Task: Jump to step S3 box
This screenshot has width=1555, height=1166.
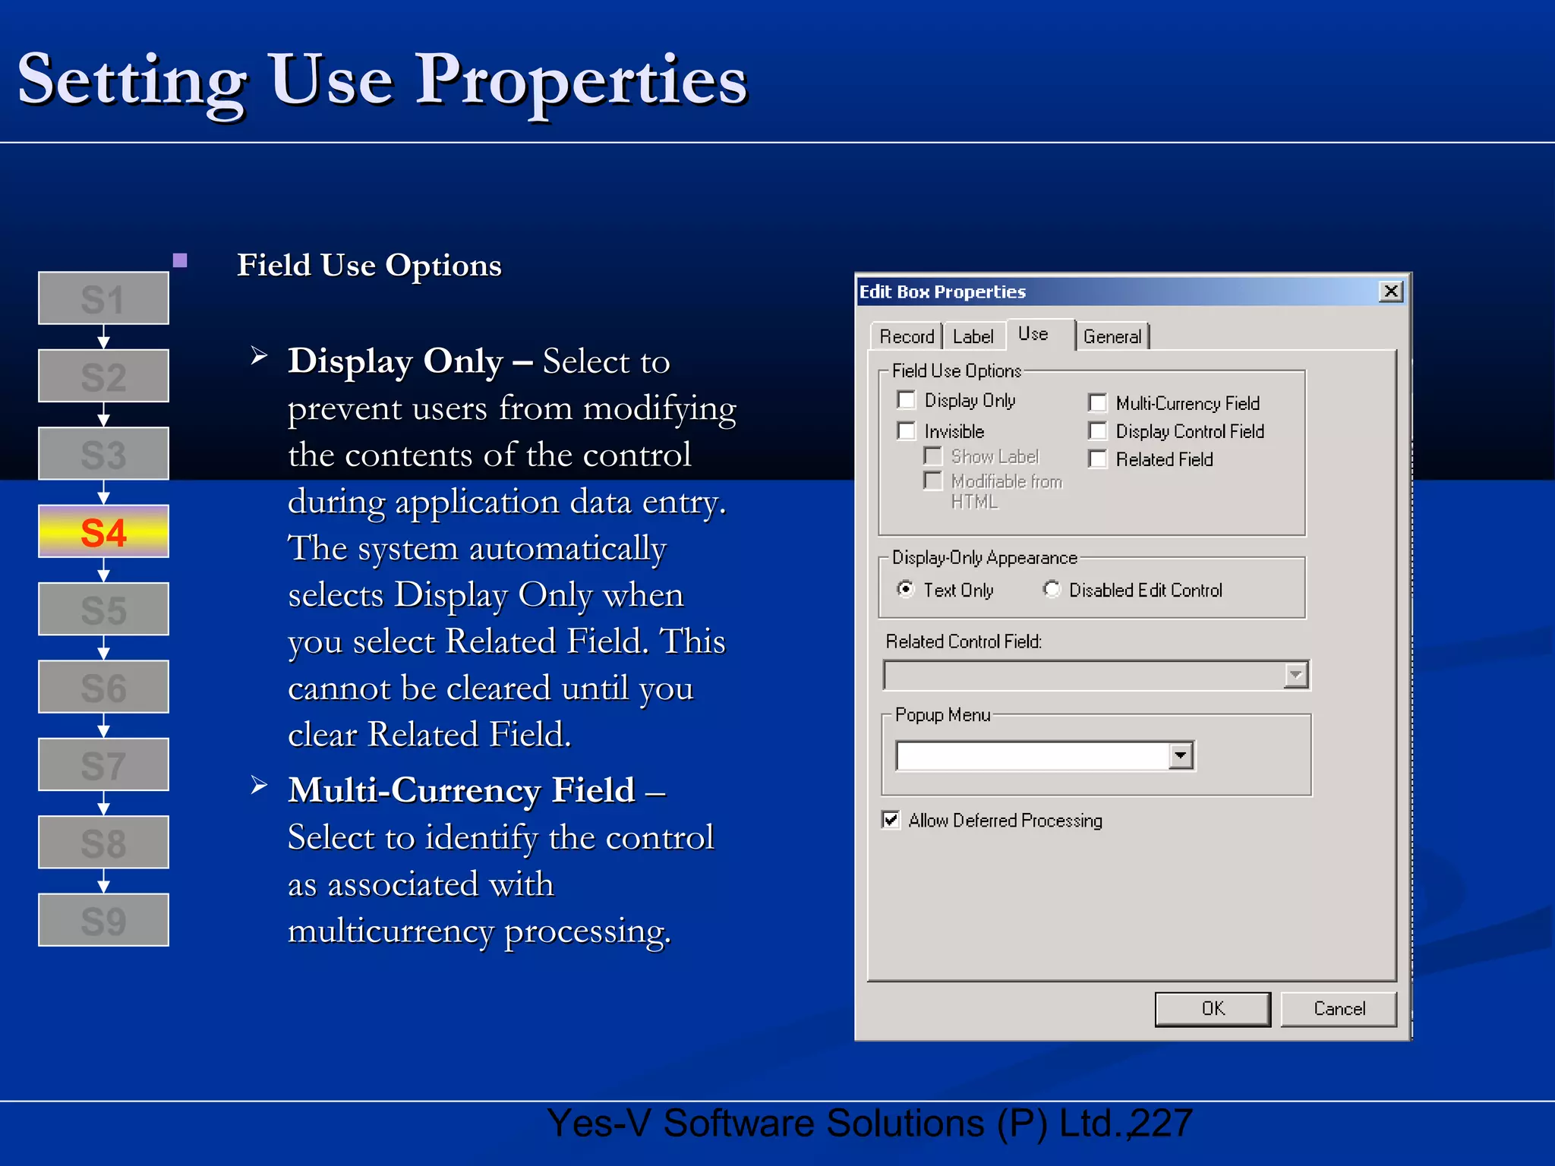Action: point(104,454)
